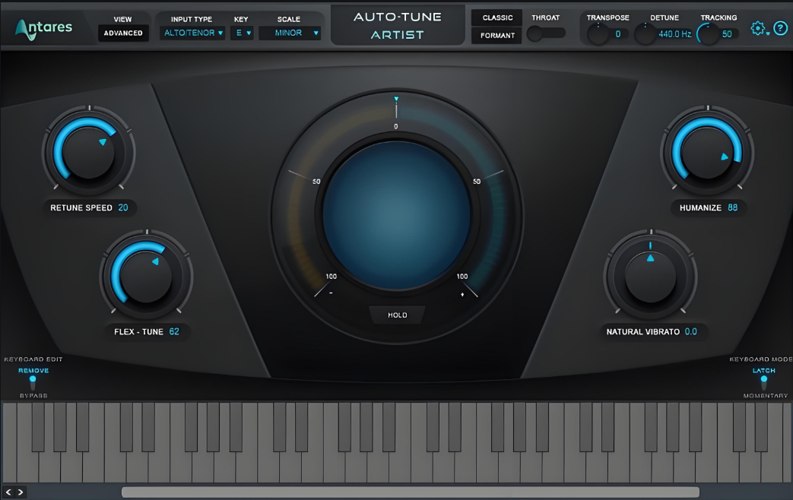Click the Antares logo
This screenshot has height=500, width=793.
(43, 28)
